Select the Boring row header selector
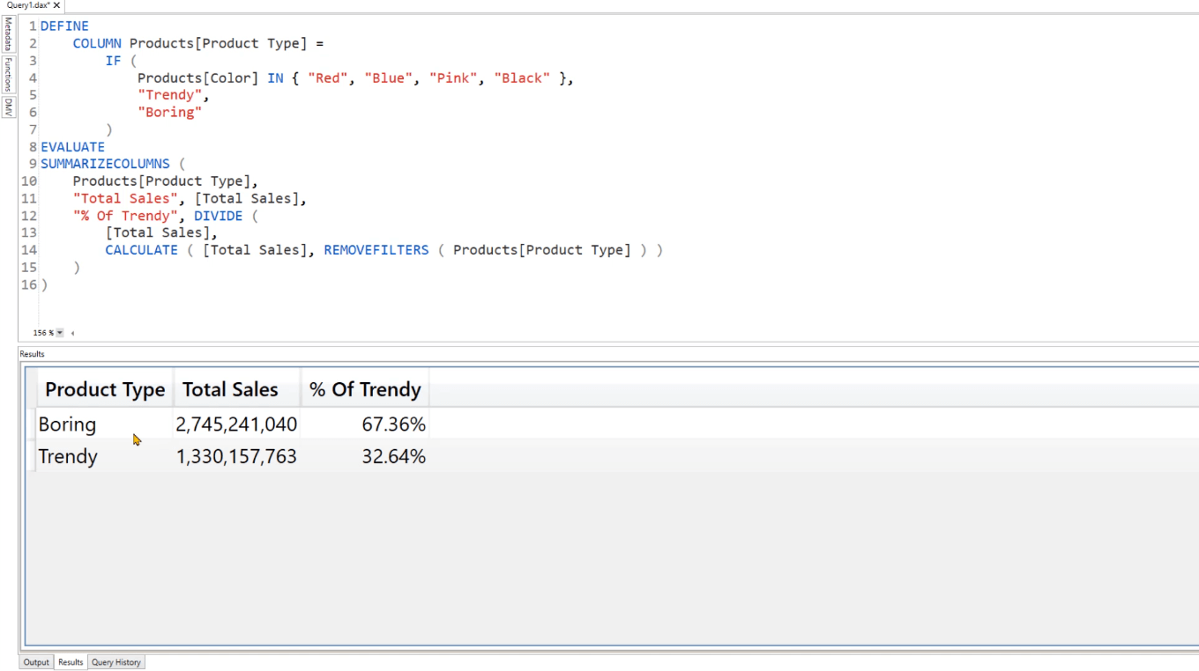 coord(32,424)
